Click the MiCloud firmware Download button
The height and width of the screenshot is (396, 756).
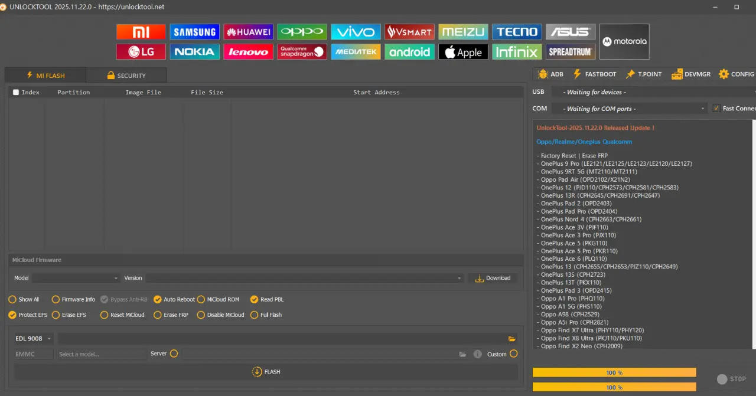click(x=493, y=278)
